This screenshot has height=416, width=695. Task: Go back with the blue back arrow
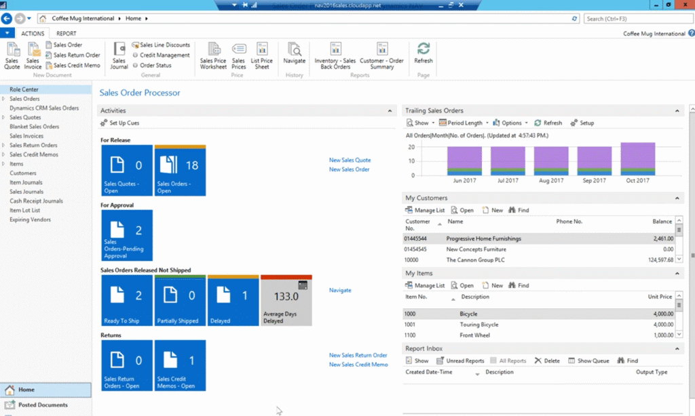[x=7, y=18]
